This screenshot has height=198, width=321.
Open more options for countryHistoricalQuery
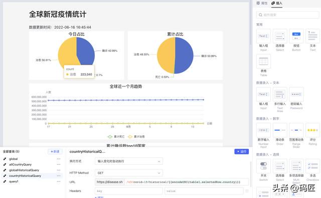click(59, 176)
